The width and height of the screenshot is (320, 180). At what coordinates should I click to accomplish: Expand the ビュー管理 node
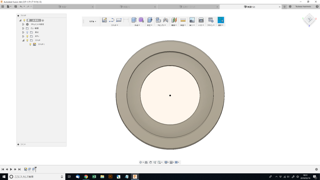pos(23,28)
